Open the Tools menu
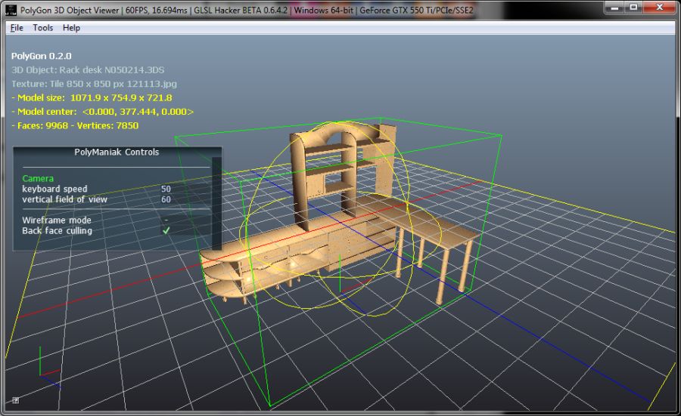The height and width of the screenshot is (416, 681). (x=43, y=28)
